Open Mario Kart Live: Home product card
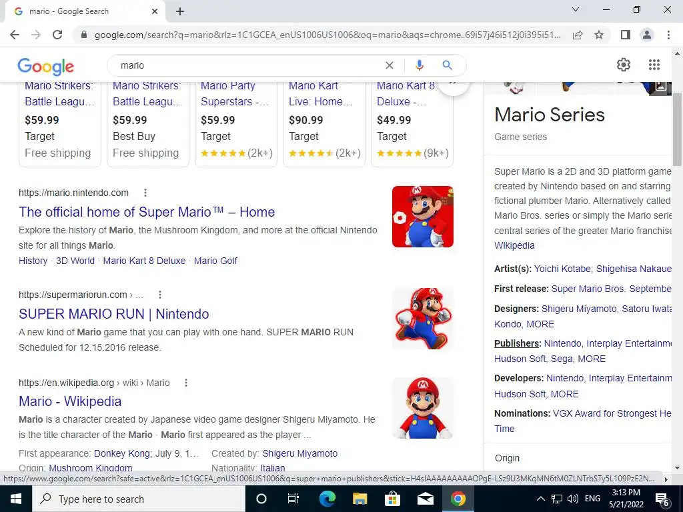Image resolution: width=683 pixels, height=512 pixels. pos(324,124)
